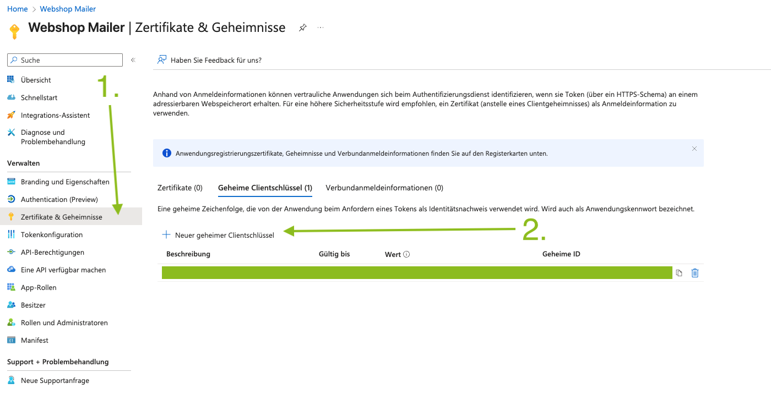Image resolution: width=771 pixels, height=416 pixels.
Task: Click the Haben Sie Feedback link
Action: pos(215,60)
